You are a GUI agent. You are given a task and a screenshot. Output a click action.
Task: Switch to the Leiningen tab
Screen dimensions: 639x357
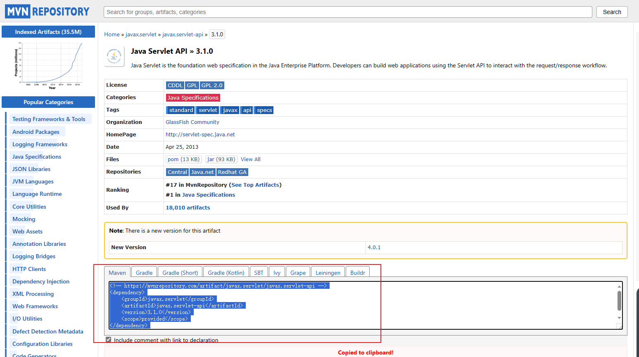click(x=328, y=272)
